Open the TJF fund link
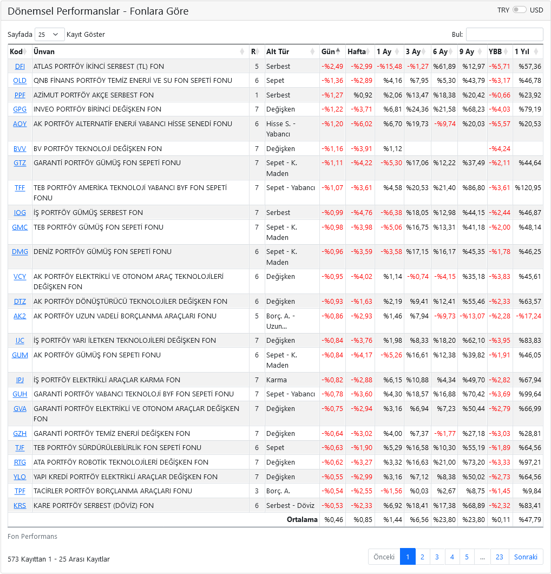 20,448
